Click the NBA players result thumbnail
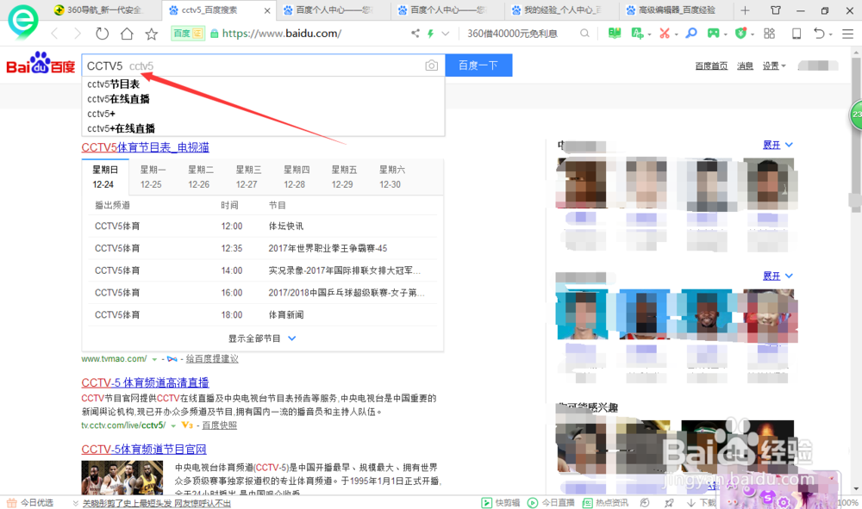This screenshot has height=509, width=862. pyautogui.click(x=122, y=478)
